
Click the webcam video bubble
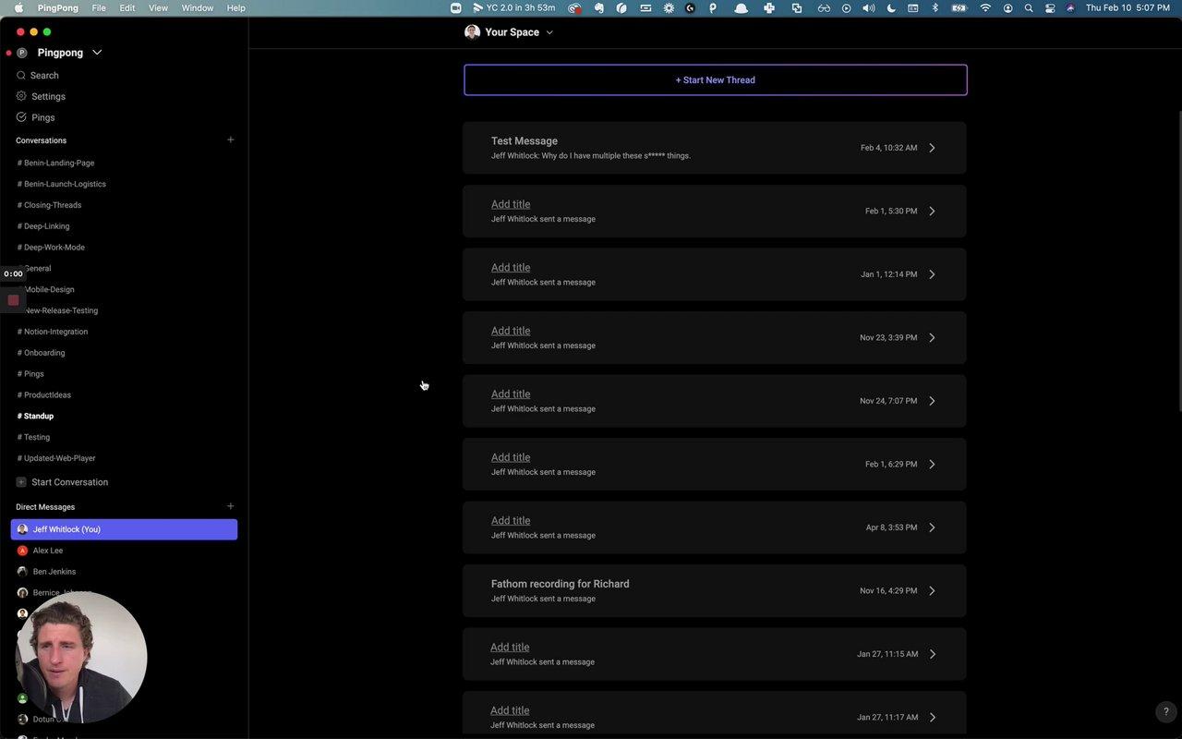81,657
